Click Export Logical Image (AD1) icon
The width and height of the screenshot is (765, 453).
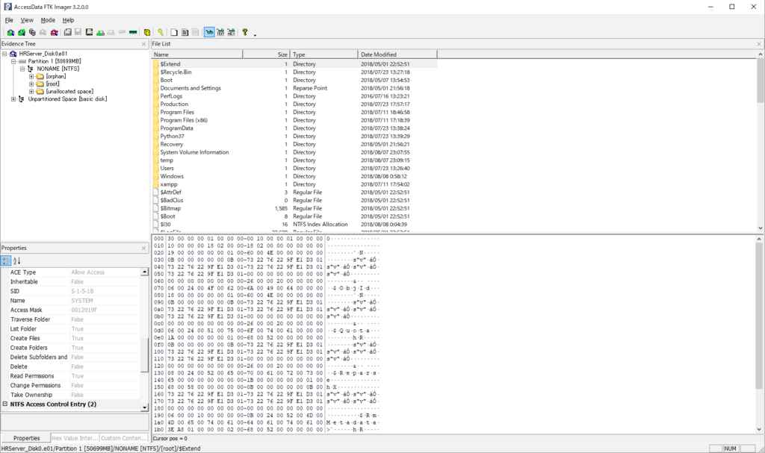tap(89, 32)
